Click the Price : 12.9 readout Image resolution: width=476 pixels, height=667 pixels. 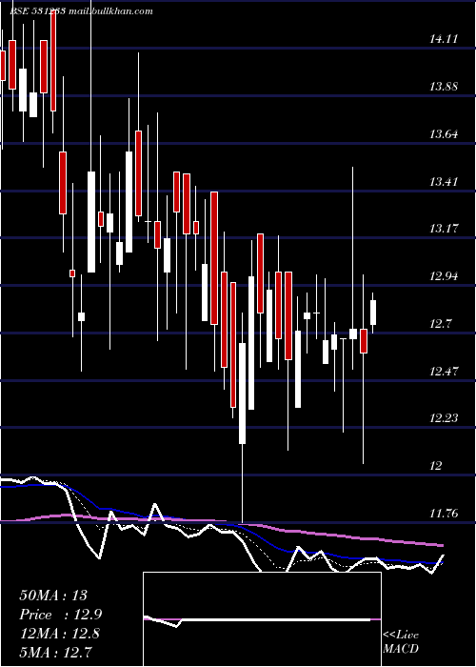point(60,615)
